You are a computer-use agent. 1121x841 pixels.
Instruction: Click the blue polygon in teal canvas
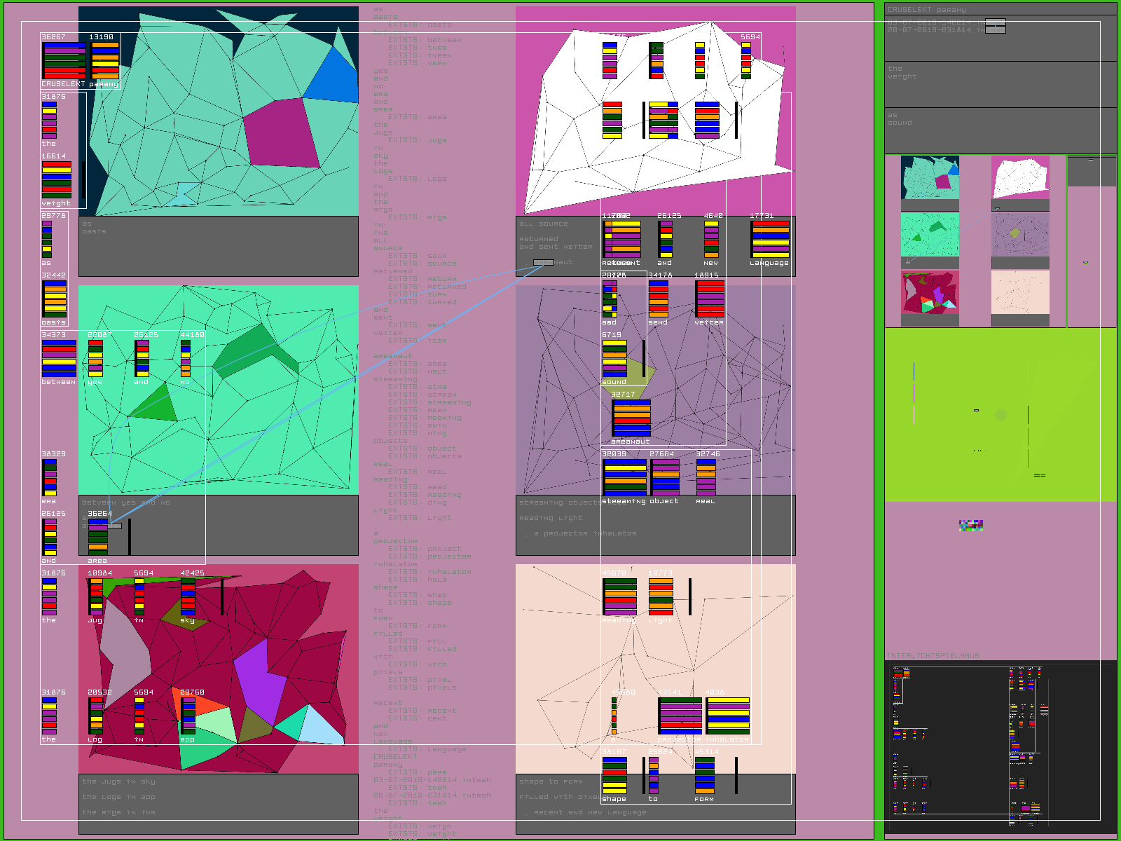click(332, 78)
